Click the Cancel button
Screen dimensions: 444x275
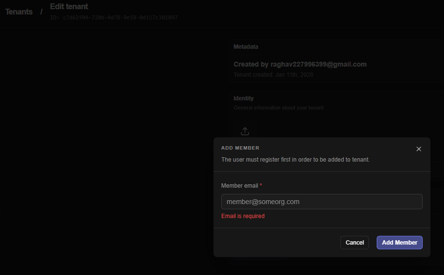[x=354, y=243]
